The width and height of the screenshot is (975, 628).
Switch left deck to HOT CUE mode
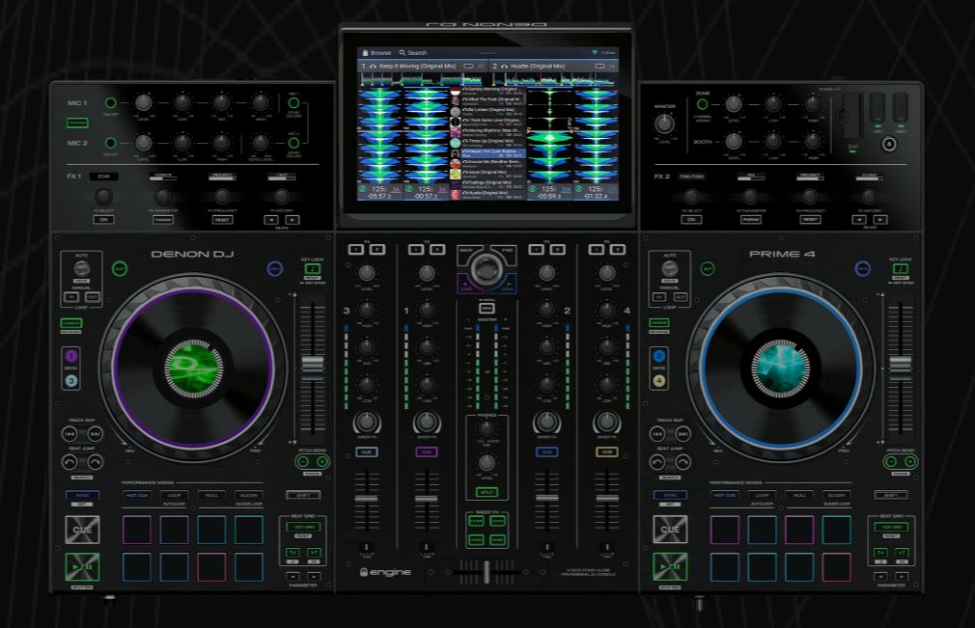(137, 495)
